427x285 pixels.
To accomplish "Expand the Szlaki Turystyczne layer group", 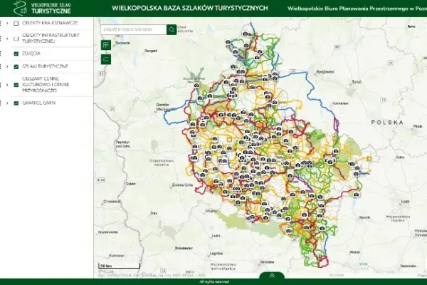I will [7, 66].
